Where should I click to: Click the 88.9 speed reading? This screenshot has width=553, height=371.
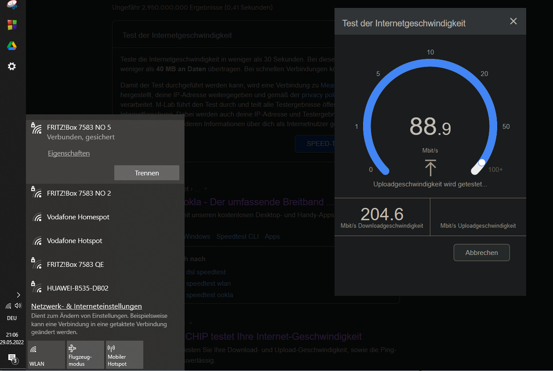(430, 126)
